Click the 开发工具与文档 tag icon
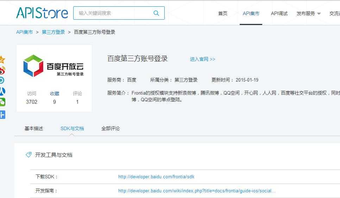 [x=29, y=155]
